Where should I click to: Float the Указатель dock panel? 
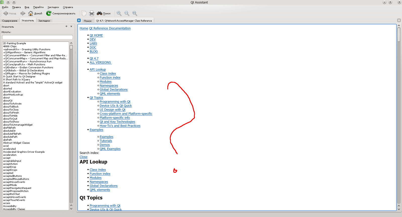(67, 26)
